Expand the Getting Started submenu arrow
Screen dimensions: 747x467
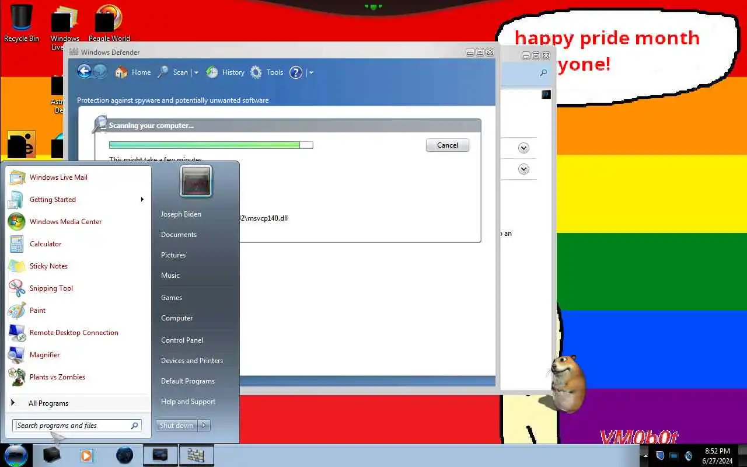(x=142, y=200)
